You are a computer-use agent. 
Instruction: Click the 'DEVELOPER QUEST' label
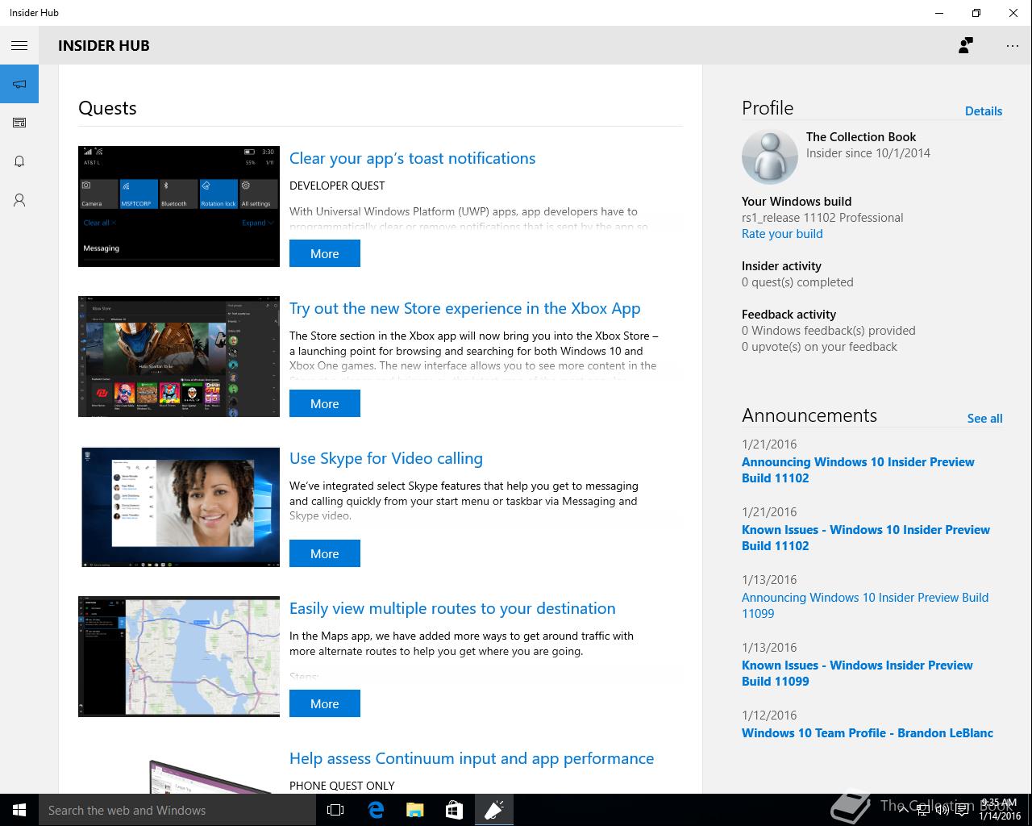[x=337, y=186]
